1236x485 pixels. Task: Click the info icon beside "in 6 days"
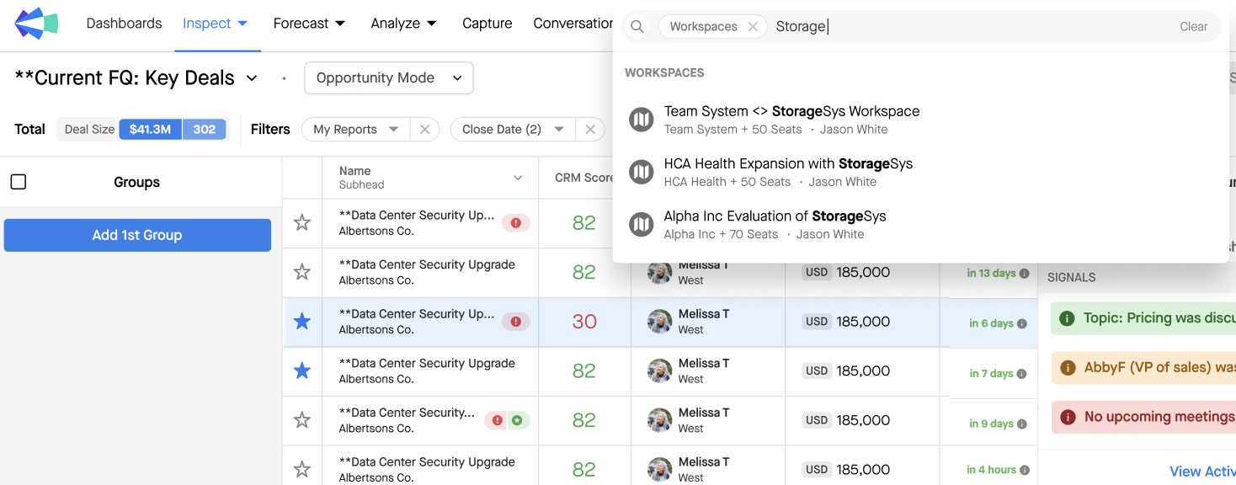pyautogui.click(x=1022, y=323)
